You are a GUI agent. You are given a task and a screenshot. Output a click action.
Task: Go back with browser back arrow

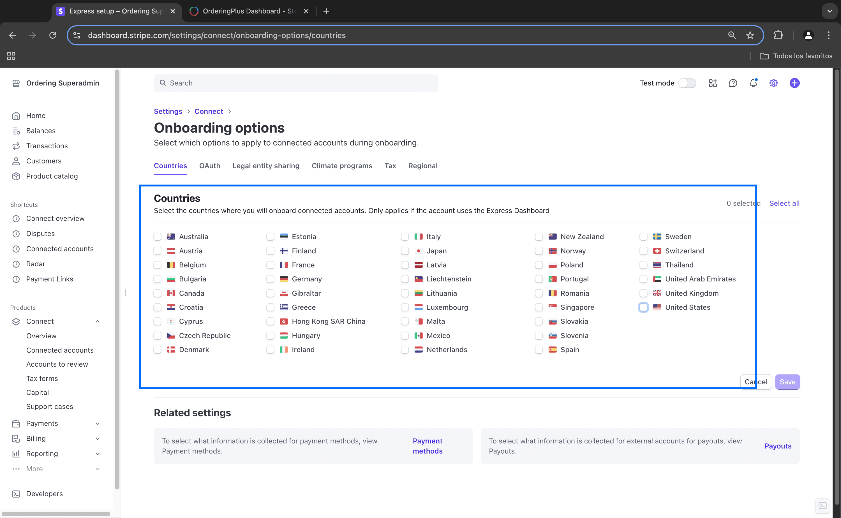12,35
